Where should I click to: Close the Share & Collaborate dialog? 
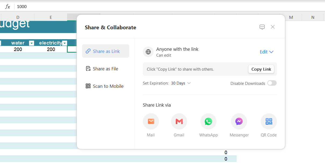point(273,27)
